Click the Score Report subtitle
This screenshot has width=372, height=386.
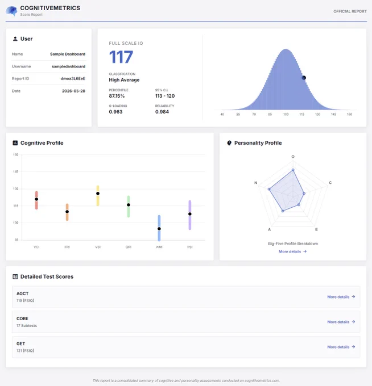[x=31, y=15]
